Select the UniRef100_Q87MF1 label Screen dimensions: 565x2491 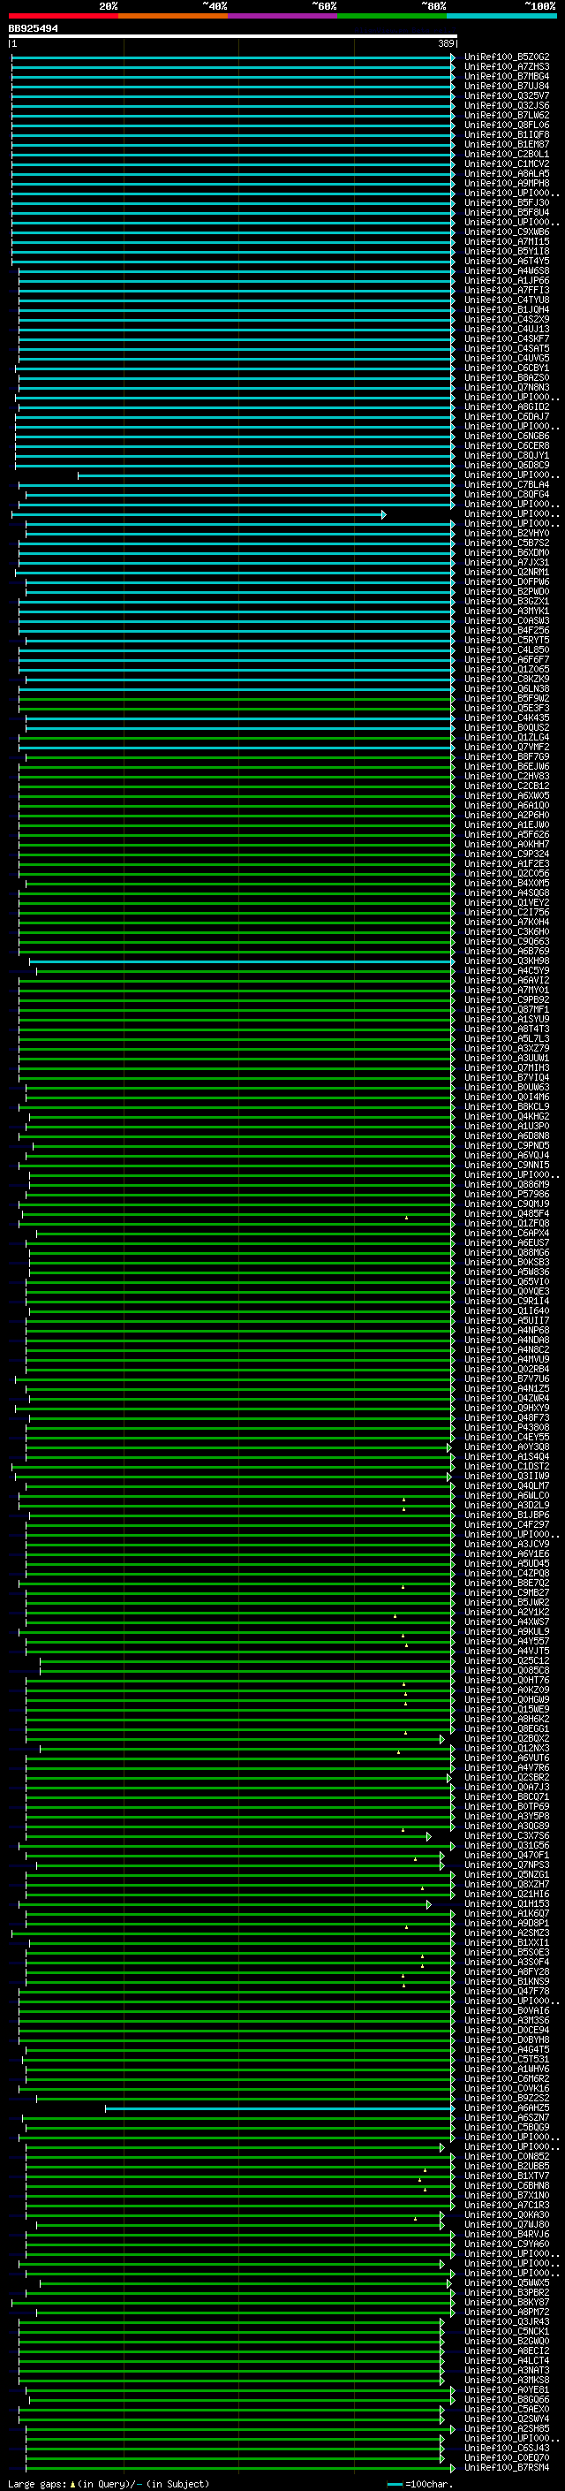pos(507,1009)
